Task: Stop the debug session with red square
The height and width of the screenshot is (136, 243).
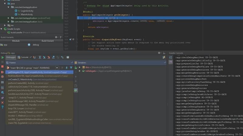Action: click(2, 66)
